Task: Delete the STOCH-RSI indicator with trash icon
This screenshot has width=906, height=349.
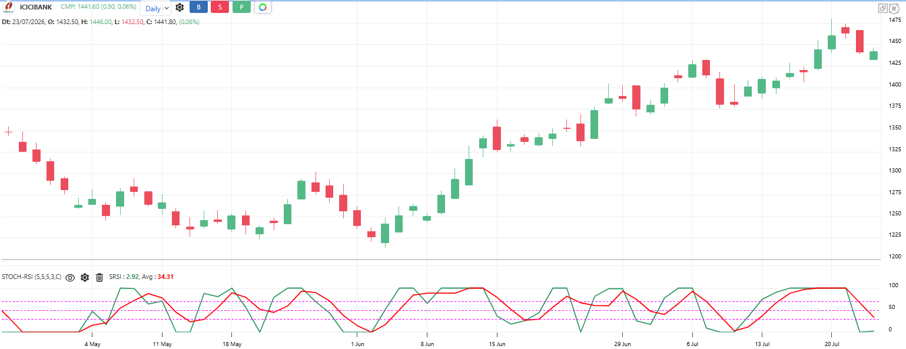Action: (99, 277)
